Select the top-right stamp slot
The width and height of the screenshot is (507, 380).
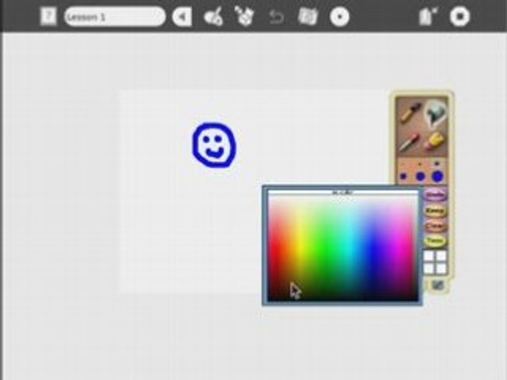tap(441, 256)
